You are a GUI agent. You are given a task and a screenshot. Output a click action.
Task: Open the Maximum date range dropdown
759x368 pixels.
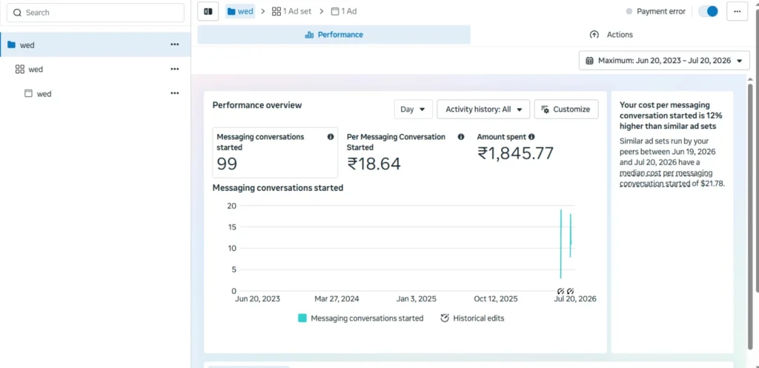tap(664, 61)
